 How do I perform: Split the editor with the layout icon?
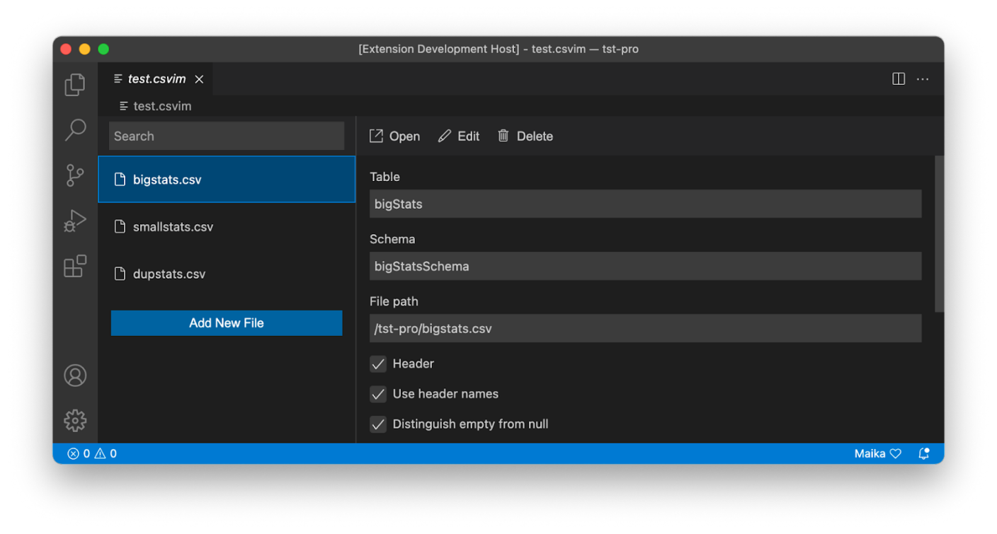tap(898, 79)
